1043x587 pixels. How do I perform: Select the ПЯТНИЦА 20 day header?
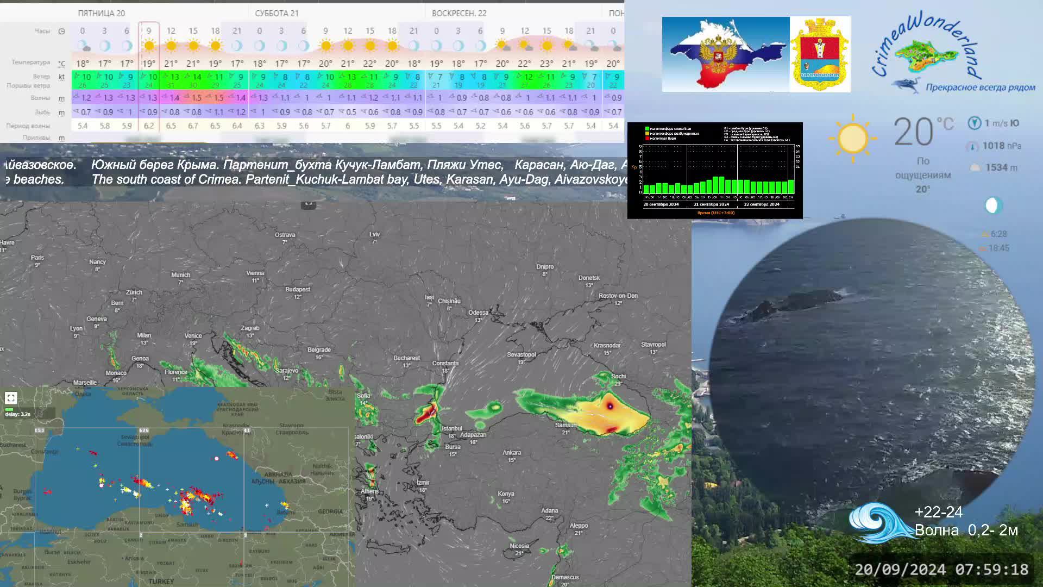coord(101,13)
